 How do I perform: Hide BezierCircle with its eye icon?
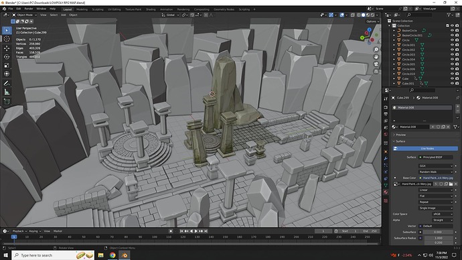452,30
